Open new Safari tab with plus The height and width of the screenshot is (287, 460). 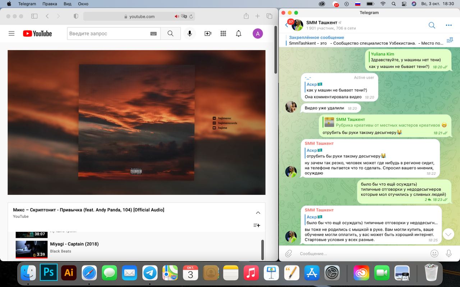tap(258, 16)
